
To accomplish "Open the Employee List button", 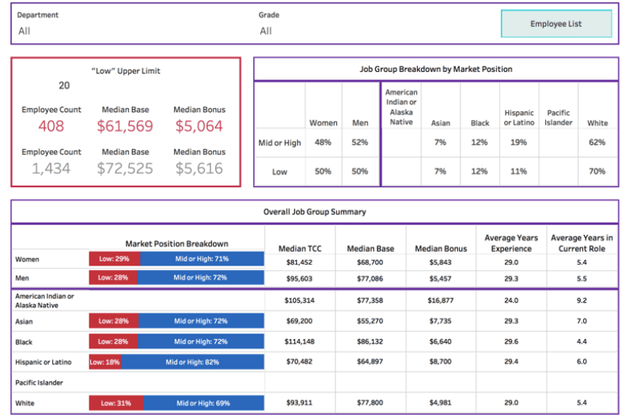I will [556, 24].
